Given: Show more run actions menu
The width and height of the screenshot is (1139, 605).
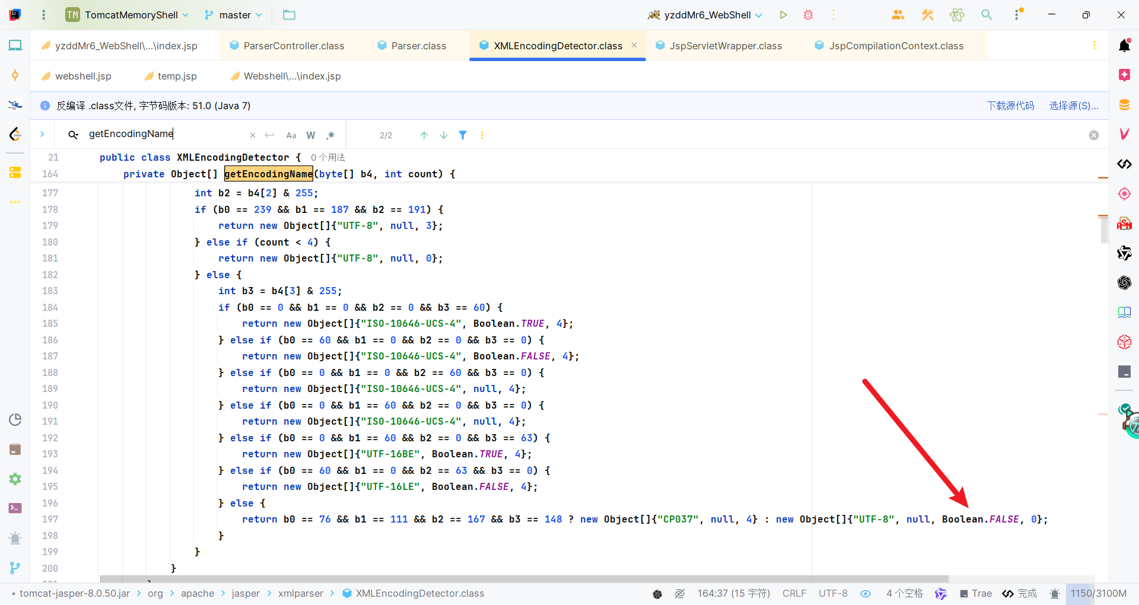Looking at the screenshot, I should tap(833, 15).
